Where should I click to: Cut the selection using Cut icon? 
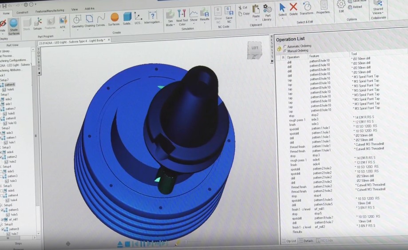click(x=243, y=8)
